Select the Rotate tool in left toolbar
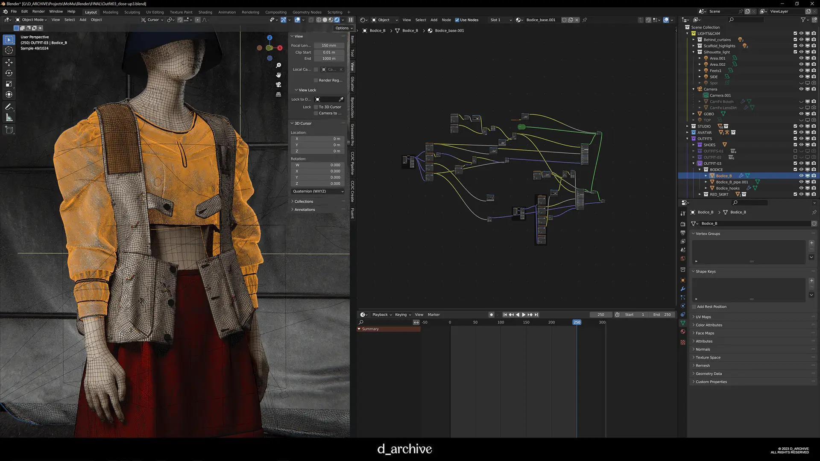 click(x=9, y=73)
